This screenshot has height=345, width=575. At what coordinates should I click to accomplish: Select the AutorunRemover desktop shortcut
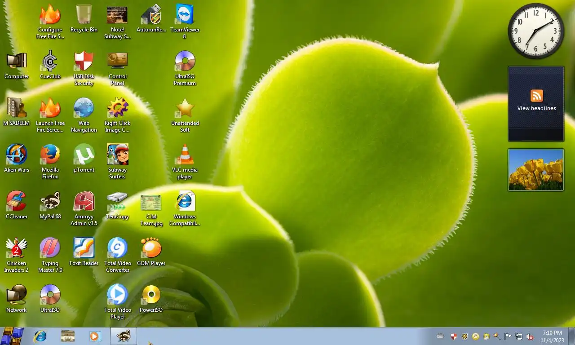coord(151,19)
